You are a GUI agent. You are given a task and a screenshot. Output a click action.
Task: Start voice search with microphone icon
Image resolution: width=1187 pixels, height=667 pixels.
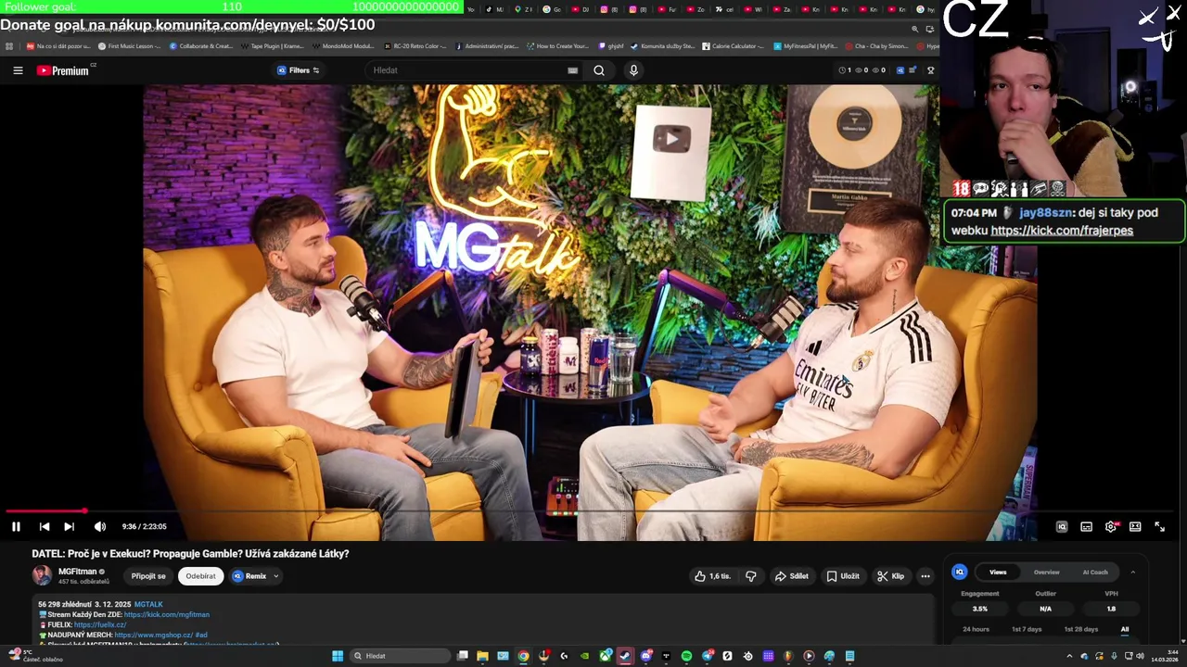(633, 70)
